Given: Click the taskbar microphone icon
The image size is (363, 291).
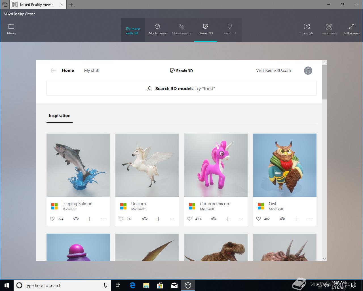Looking at the screenshot, I should tap(105, 285).
